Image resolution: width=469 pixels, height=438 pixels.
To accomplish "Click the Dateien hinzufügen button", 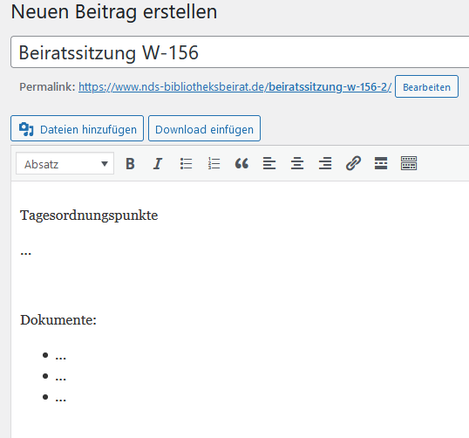I will (x=78, y=128).
